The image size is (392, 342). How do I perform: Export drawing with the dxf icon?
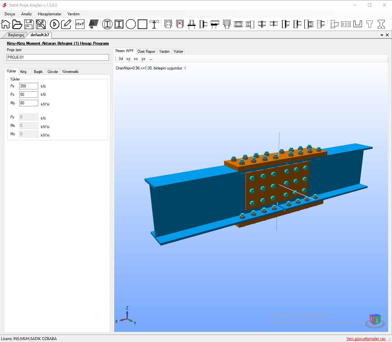pos(80,24)
